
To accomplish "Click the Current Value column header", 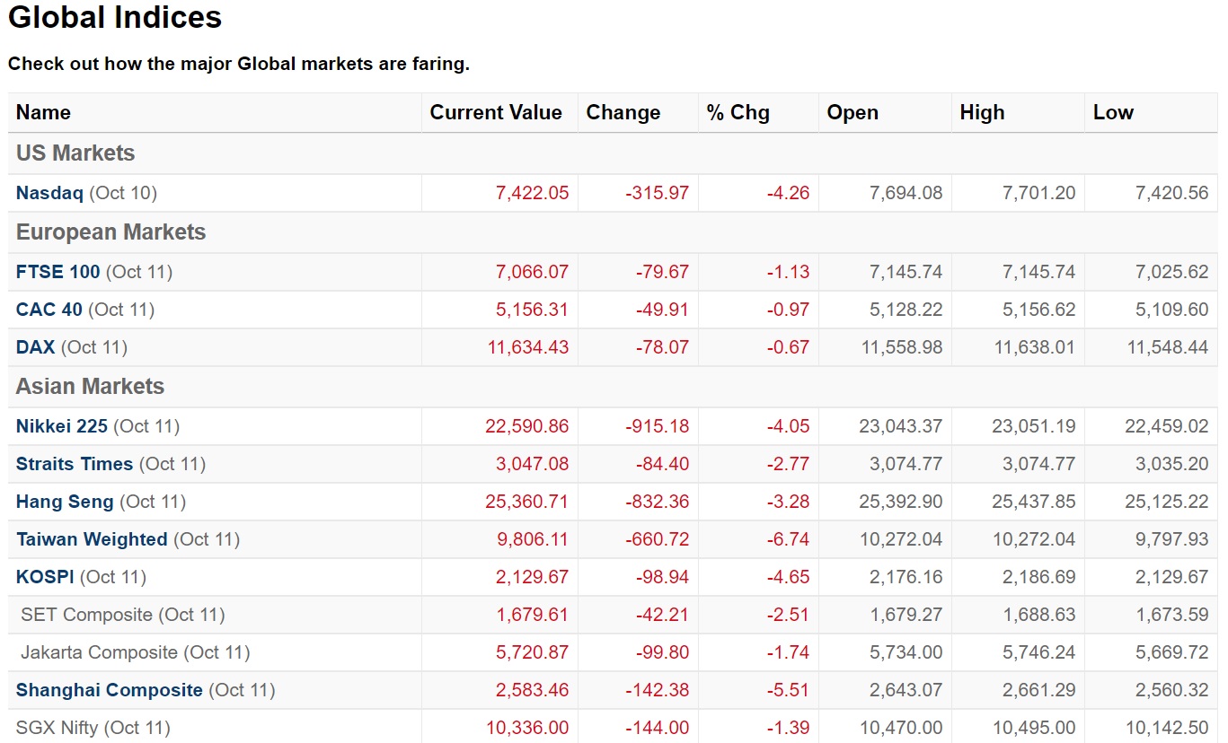I will tap(495, 113).
